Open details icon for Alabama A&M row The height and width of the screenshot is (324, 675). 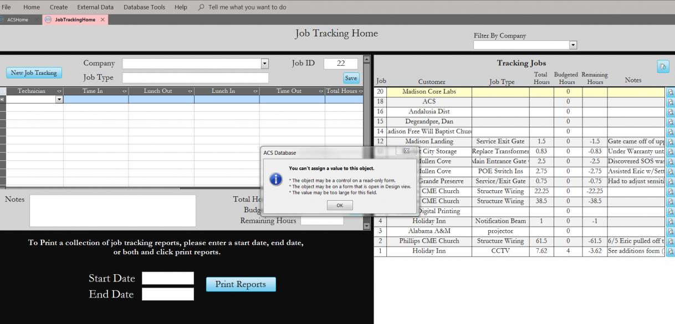[671, 231]
